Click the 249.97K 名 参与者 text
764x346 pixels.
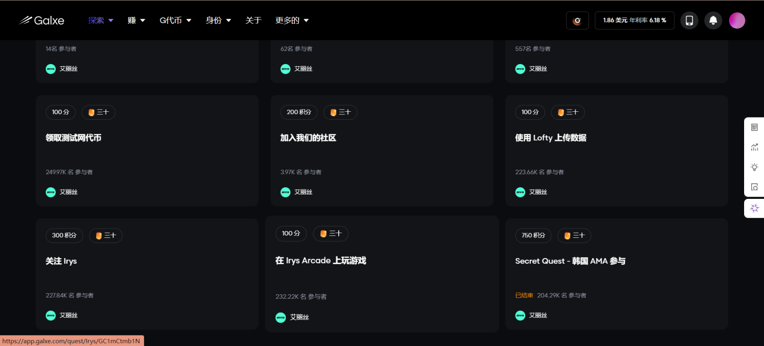click(x=69, y=172)
